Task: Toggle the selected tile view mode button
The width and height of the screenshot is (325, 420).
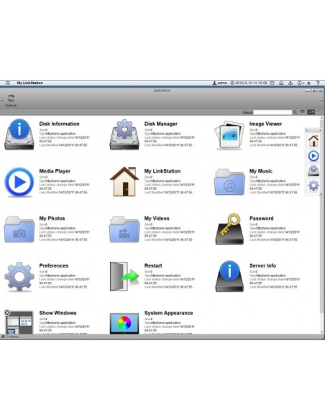Action: 311,111
